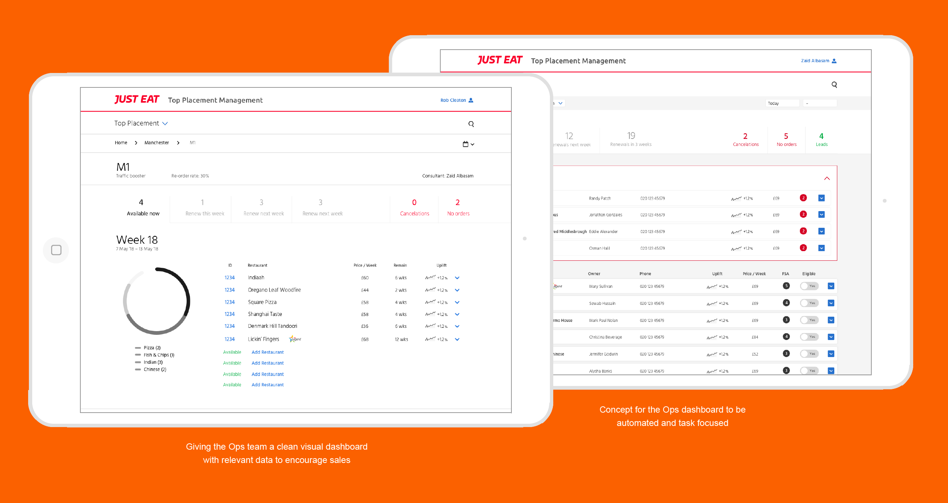
Task: Click Rob Cleaton user profile icon
Action: (471, 100)
